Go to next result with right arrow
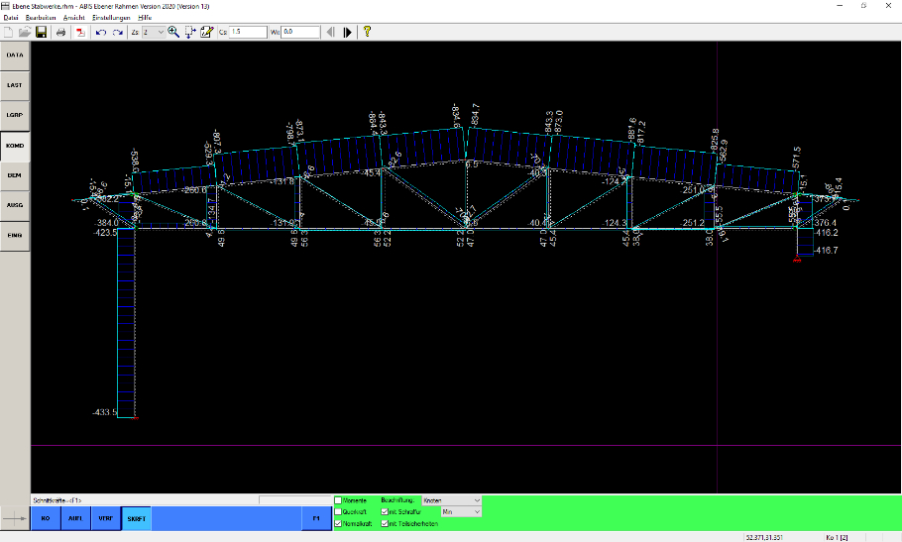The image size is (902, 542). (347, 32)
